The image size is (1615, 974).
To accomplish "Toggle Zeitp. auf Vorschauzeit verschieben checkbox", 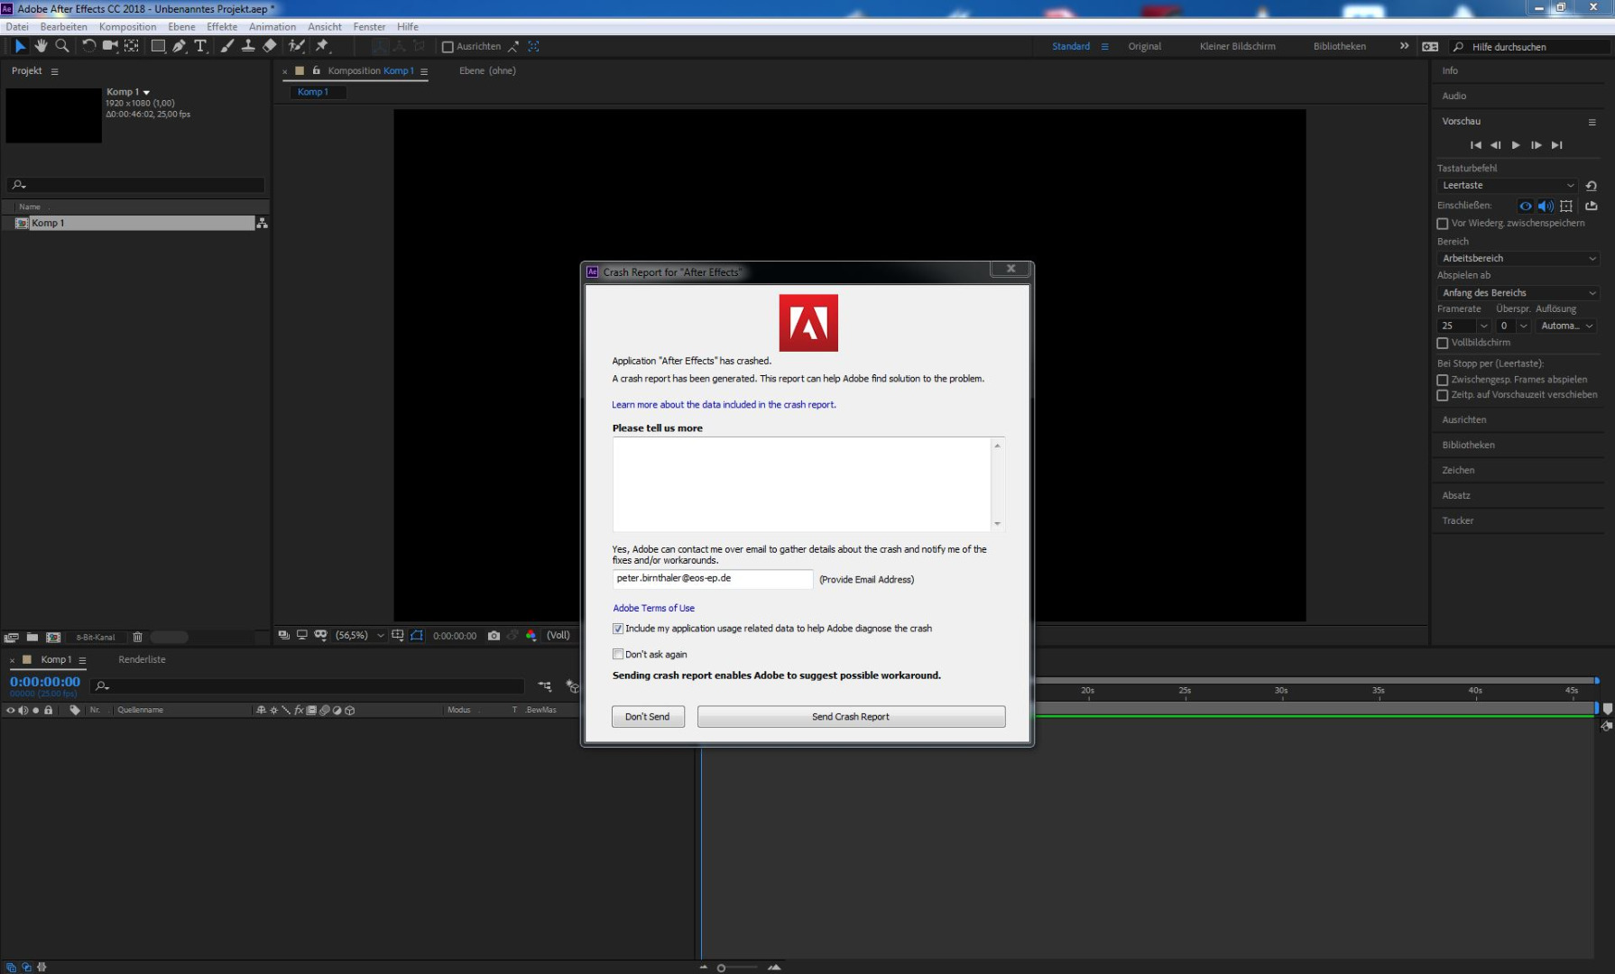I will tap(1443, 395).
